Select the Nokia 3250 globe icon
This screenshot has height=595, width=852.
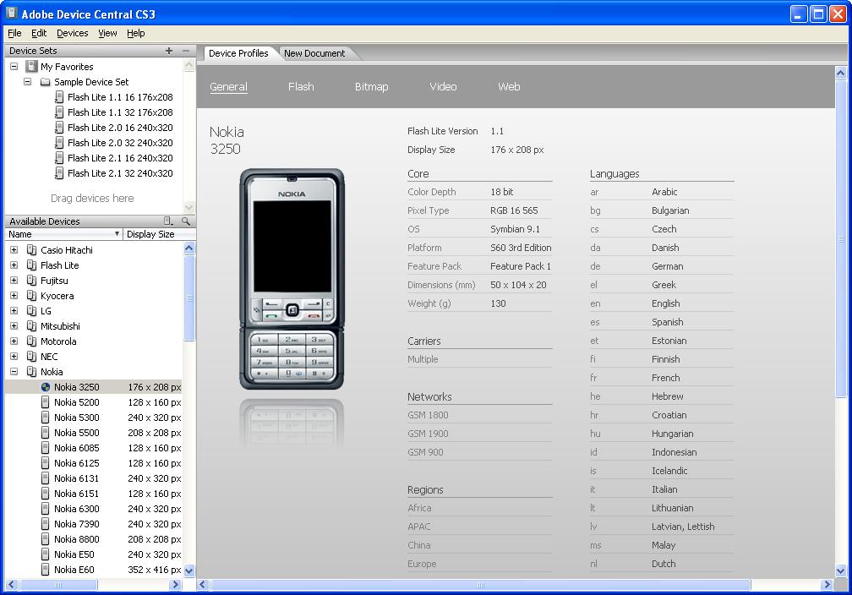click(46, 387)
